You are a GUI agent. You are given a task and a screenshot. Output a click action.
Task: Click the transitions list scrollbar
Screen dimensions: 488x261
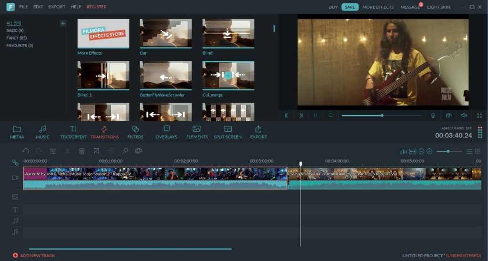274,29
